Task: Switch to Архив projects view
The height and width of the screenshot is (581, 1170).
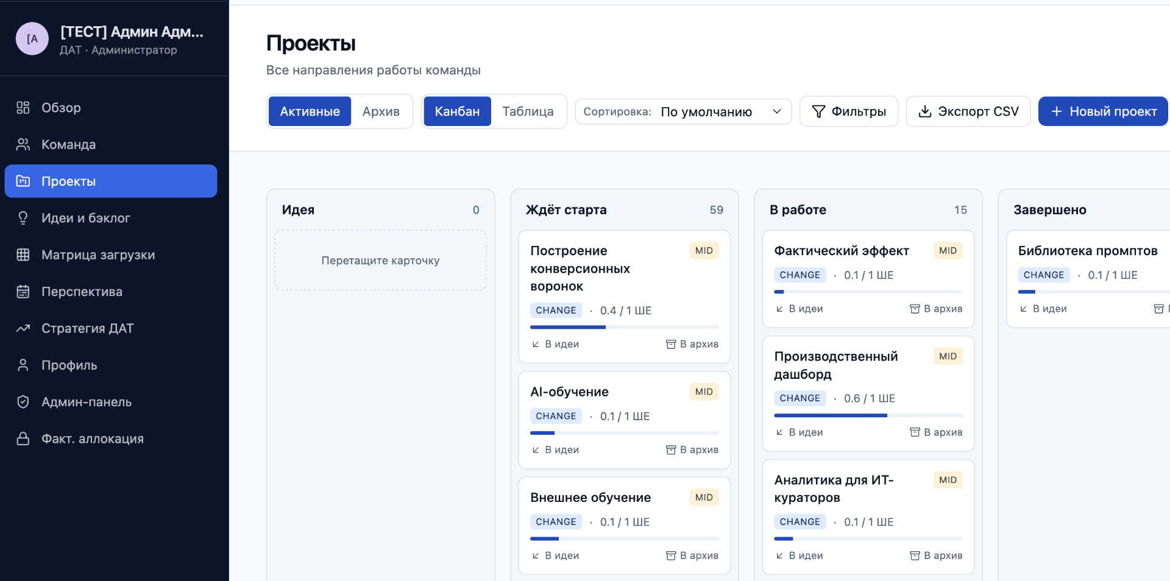Action: 381,111
